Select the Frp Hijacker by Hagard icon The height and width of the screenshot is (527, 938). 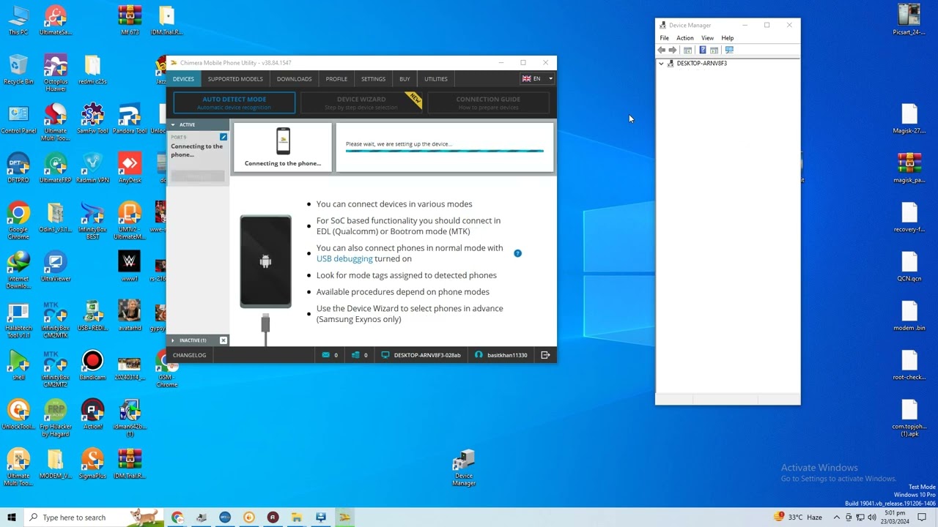(x=56, y=418)
